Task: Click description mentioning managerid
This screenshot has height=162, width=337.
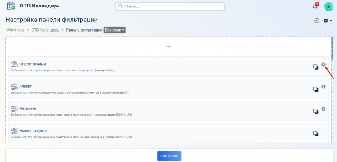Action: pyautogui.click(x=63, y=70)
